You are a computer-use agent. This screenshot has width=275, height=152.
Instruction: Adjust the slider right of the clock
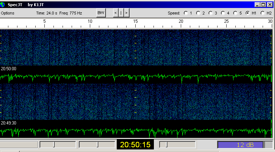coord(177,145)
